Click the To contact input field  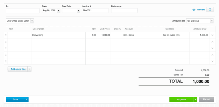[23, 11]
